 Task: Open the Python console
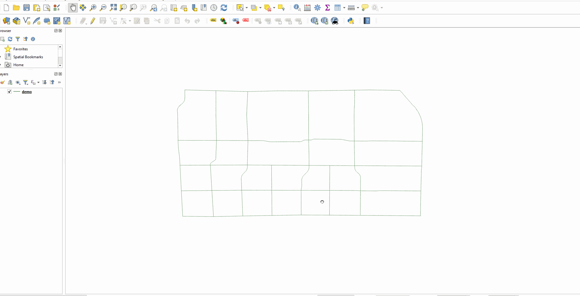pyautogui.click(x=351, y=21)
